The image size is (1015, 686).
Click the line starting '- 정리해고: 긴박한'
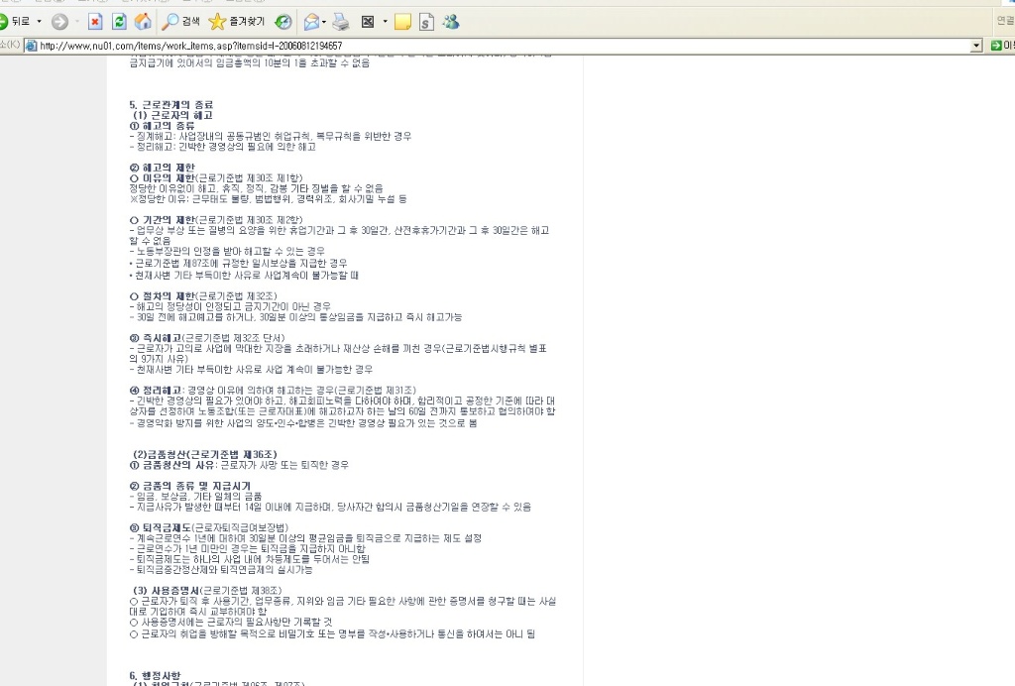click(x=223, y=147)
